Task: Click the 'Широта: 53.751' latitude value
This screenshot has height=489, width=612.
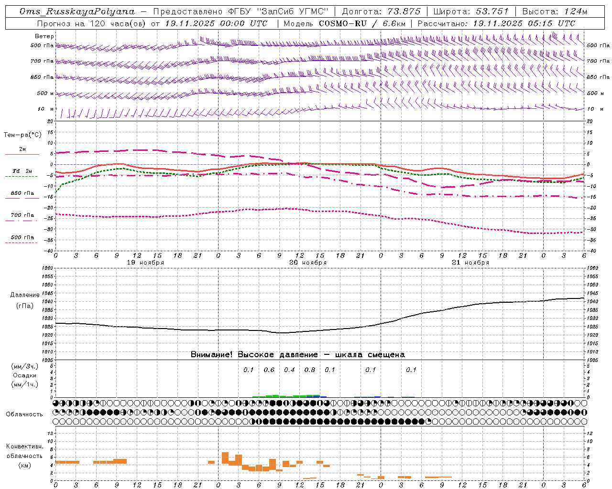Action: 471,11
